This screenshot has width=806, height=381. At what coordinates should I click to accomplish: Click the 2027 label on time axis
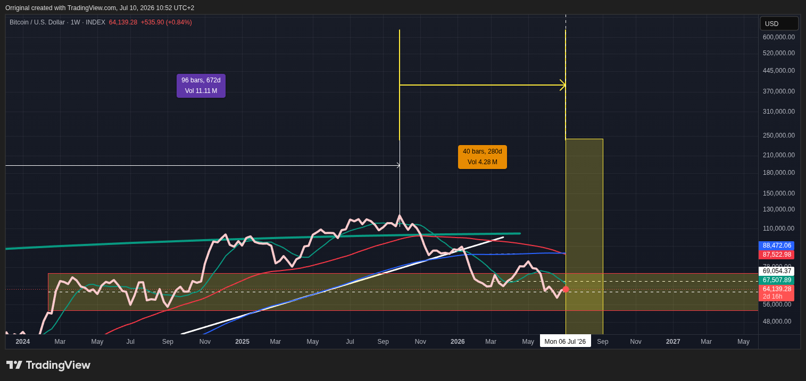click(x=673, y=342)
